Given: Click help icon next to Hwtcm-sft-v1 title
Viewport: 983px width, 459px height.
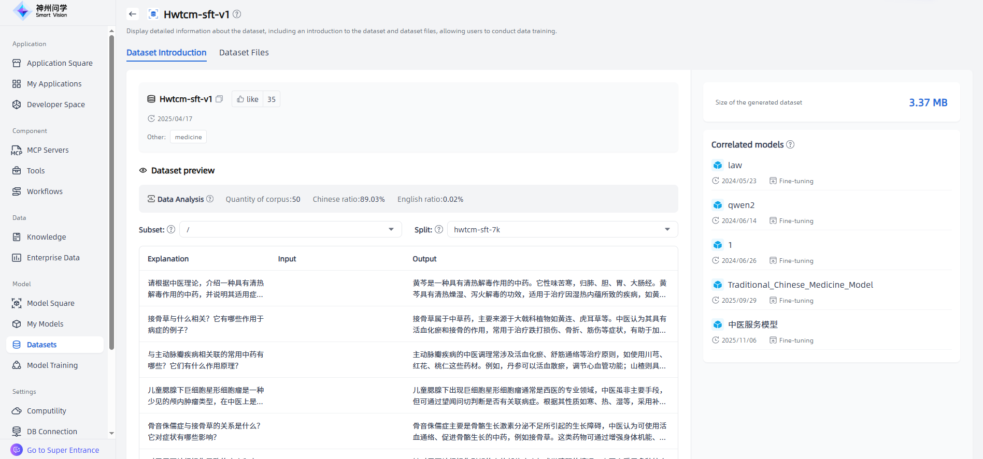Looking at the screenshot, I should tap(237, 14).
